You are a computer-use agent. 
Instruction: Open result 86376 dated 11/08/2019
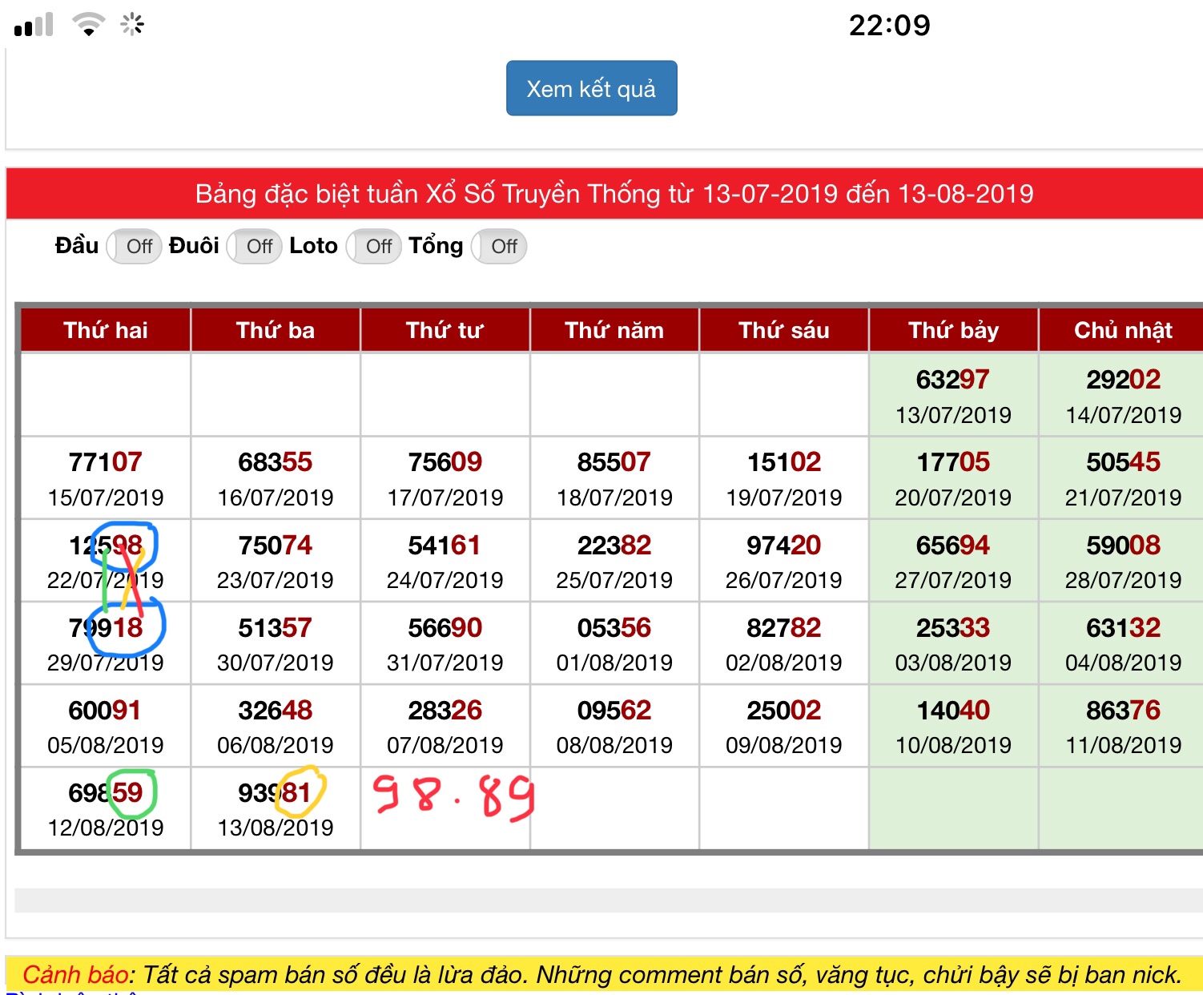(x=1122, y=726)
